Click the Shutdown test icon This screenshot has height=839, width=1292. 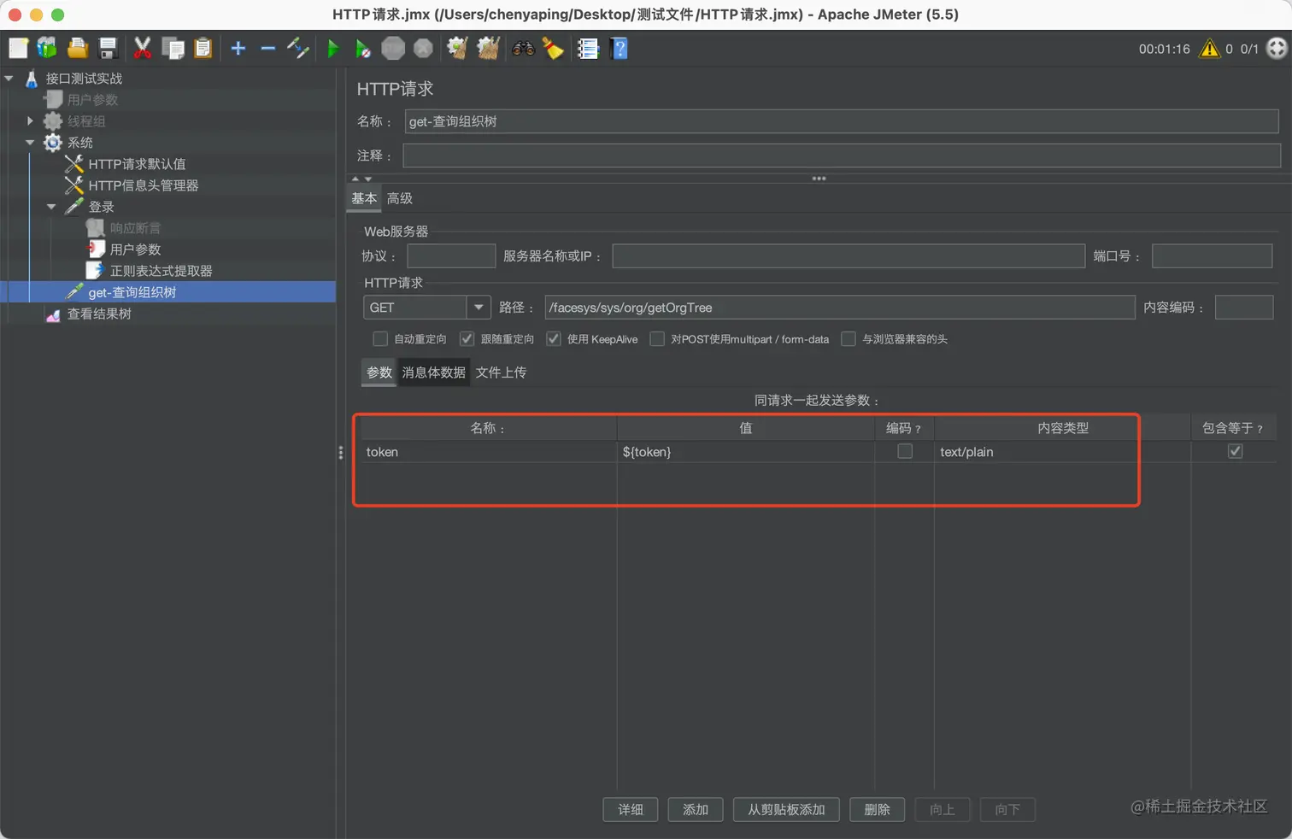423,49
